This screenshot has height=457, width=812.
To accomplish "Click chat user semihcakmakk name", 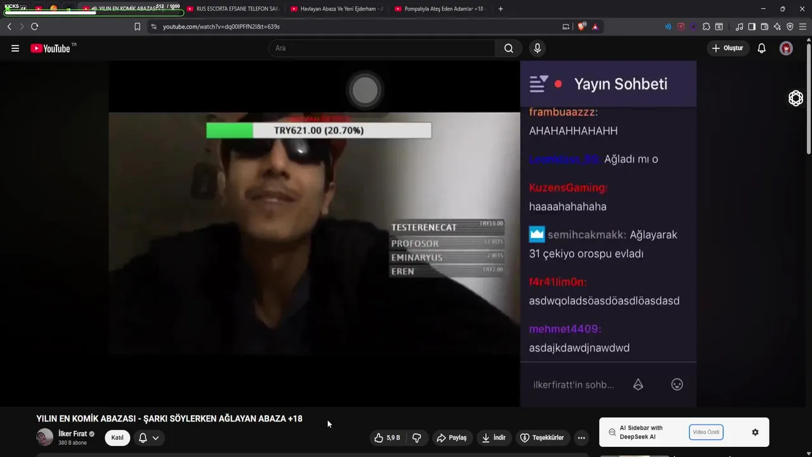I will click(x=587, y=235).
